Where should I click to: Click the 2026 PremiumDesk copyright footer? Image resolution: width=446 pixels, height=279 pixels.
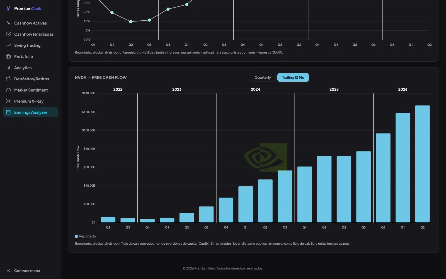223,268
